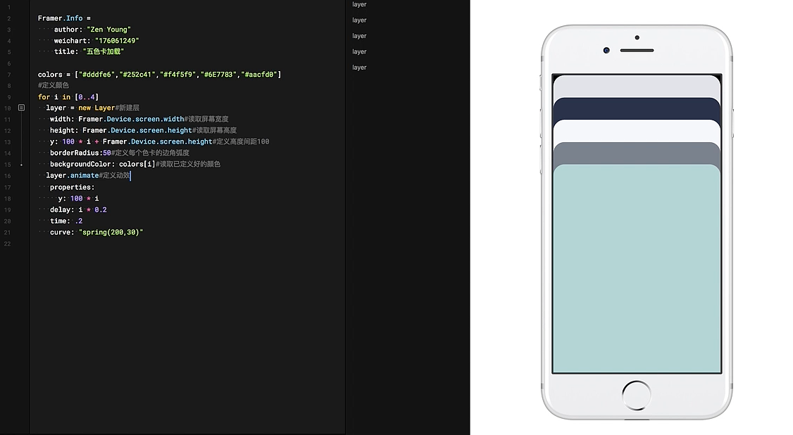Click the comment #新建层 on line 10
The image size is (793, 435).
(x=127, y=108)
